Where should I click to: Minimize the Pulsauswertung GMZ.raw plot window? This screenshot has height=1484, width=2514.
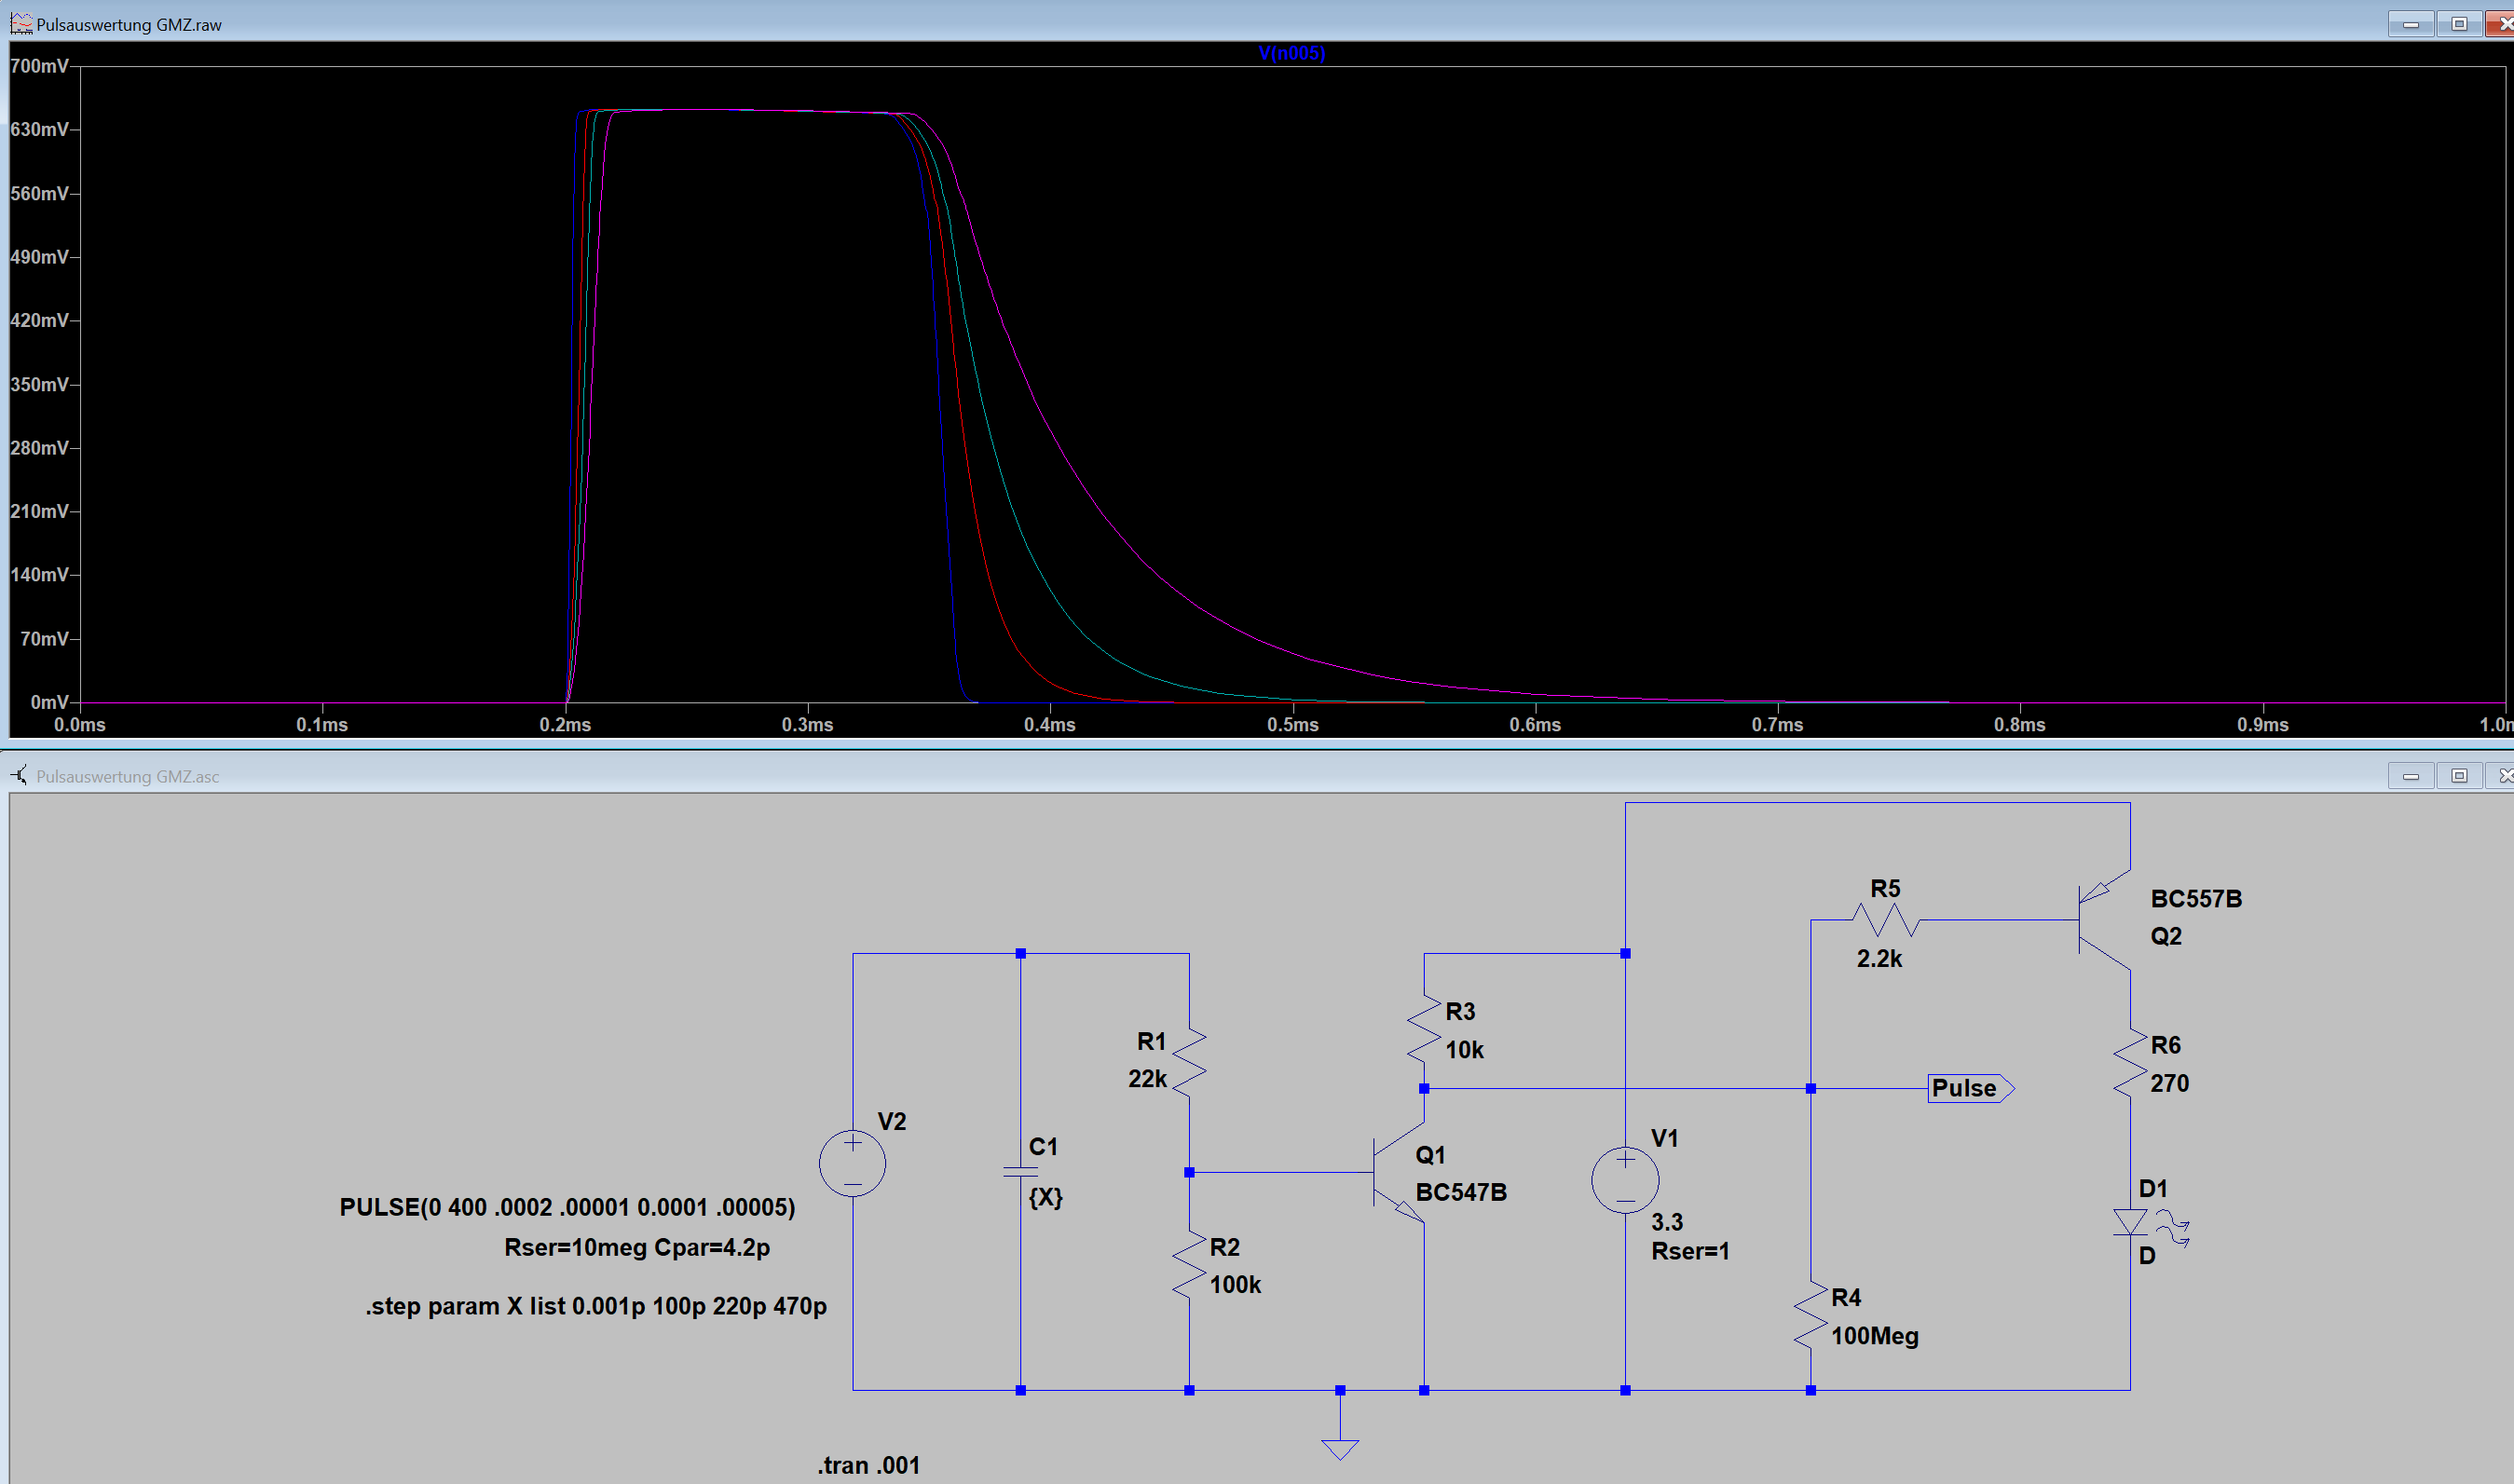click(2411, 24)
